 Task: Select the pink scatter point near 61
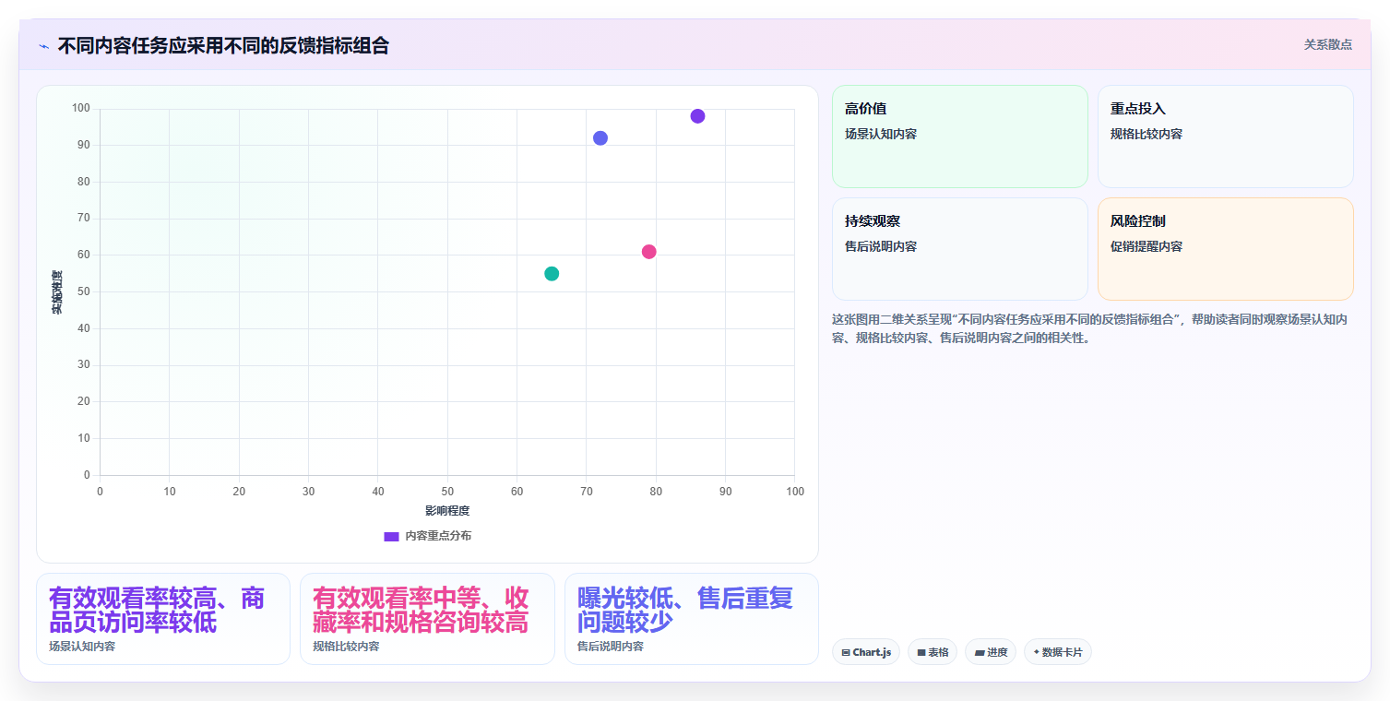pyautogui.click(x=648, y=252)
